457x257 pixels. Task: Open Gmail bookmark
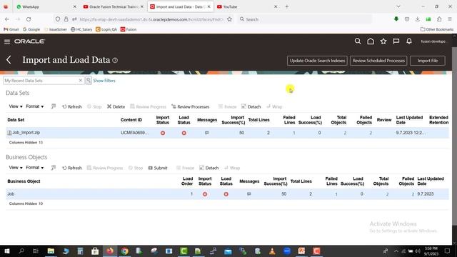coord(11,29)
